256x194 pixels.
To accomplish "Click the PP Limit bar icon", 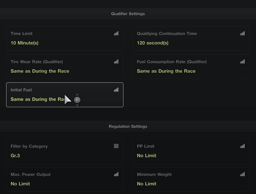I will point(242,146).
